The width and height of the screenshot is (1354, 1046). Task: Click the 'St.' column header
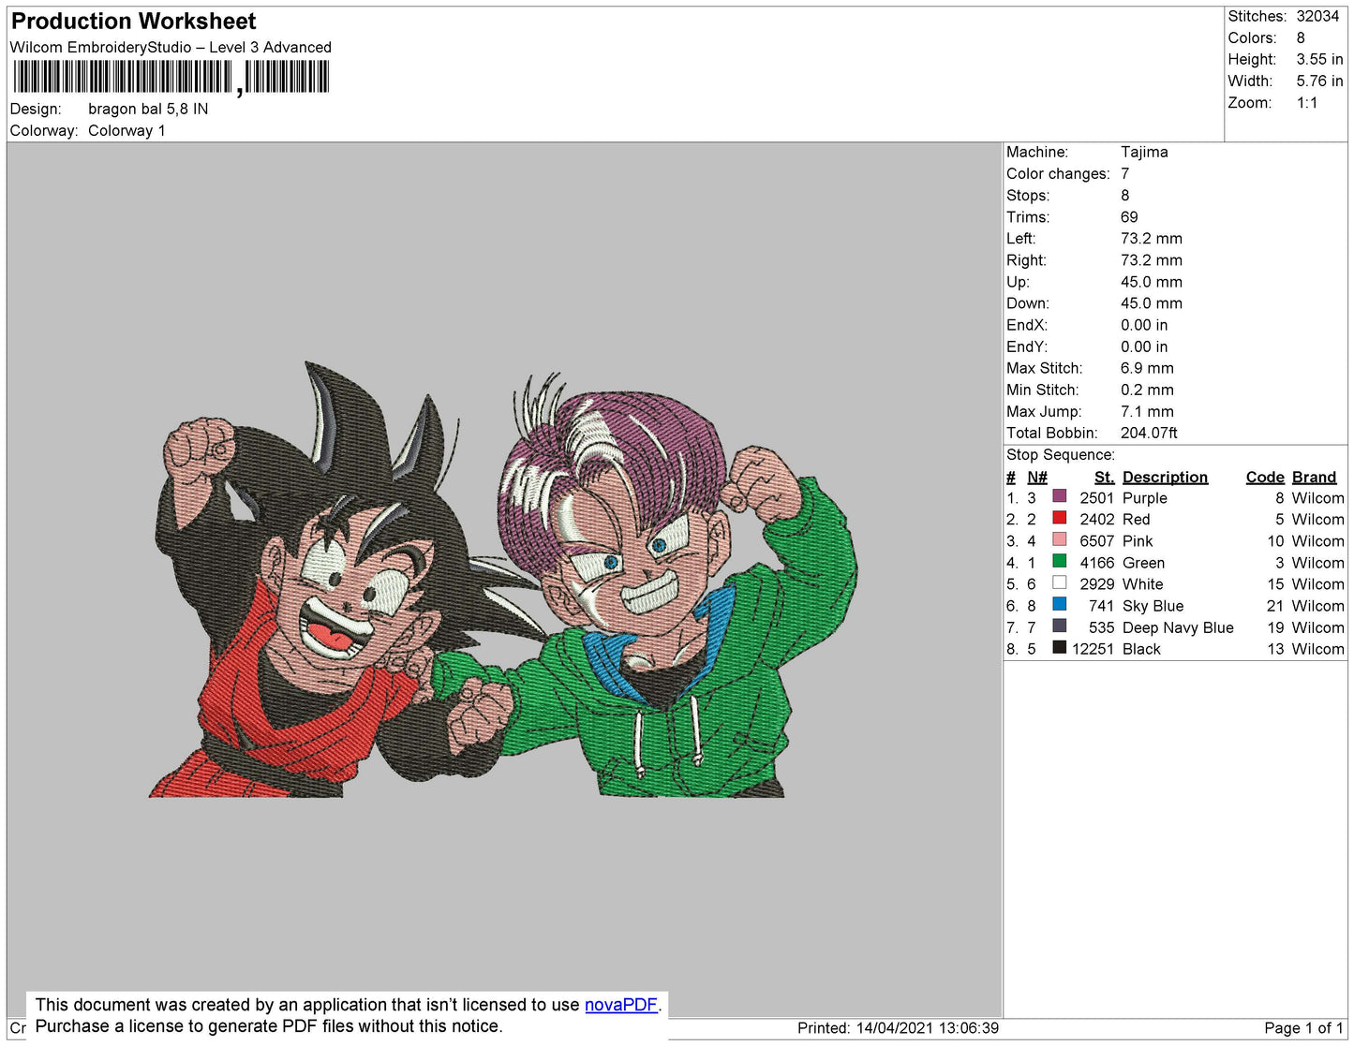1105,477
